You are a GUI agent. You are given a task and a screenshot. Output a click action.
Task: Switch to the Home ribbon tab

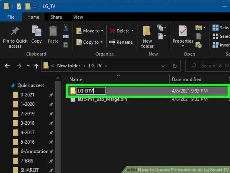(x=33, y=17)
